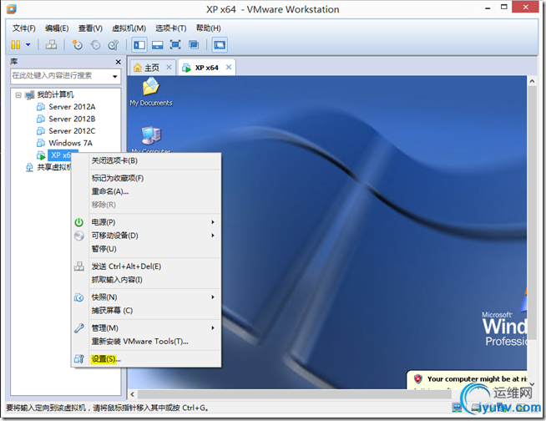Screen dimensions: 546x421
Task: Choose 重新安装 VMware Tools(T)... entry
Action: 140,342
